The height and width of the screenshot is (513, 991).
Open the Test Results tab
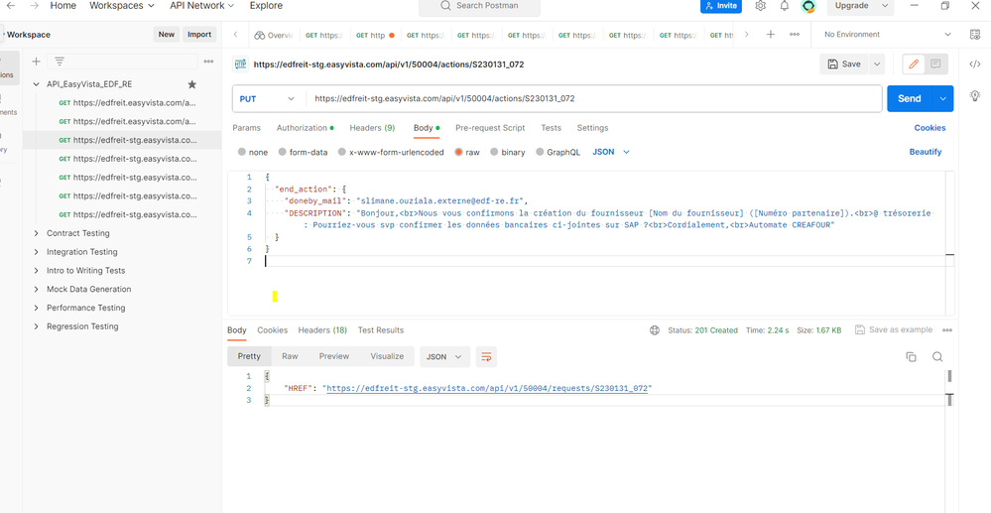[x=381, y=330]
